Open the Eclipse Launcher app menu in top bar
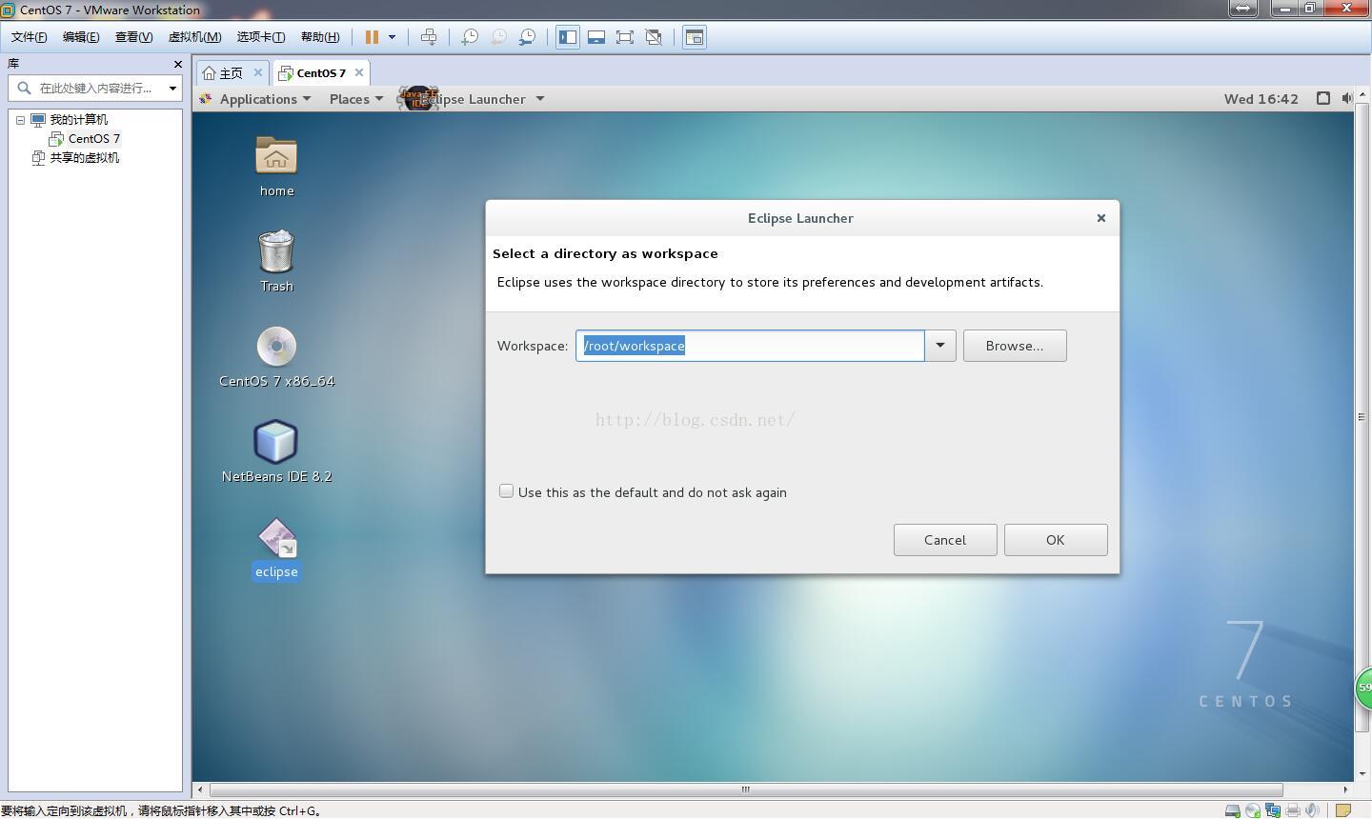1372x819 pixels. pyautogui.click(x=472, y=99)
